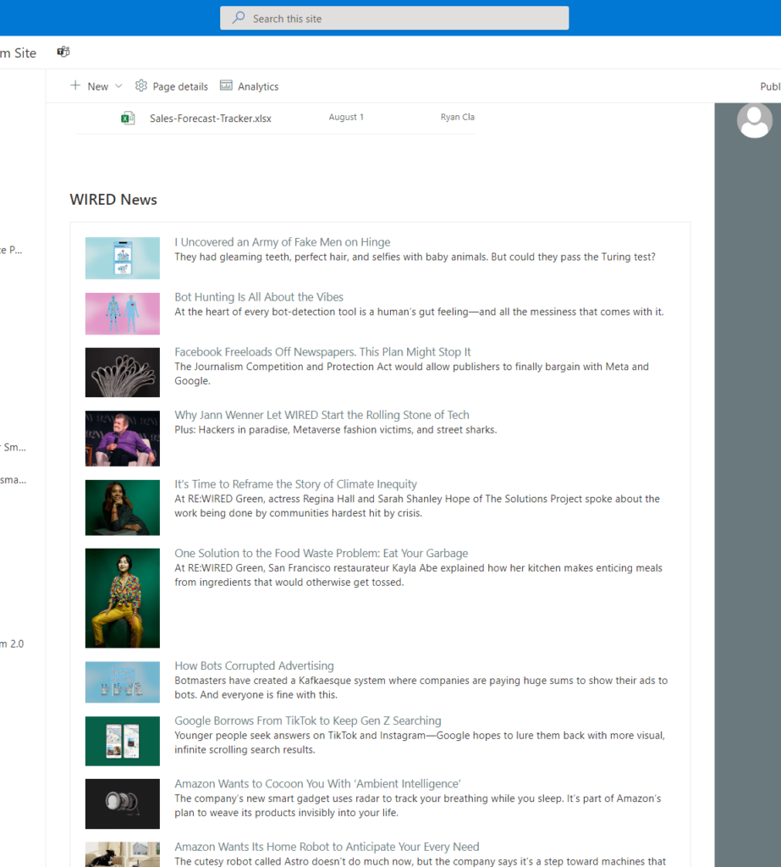Click the pink body-figures thumbnail
The height and width of the screenshot is (867, 781).
123,313
